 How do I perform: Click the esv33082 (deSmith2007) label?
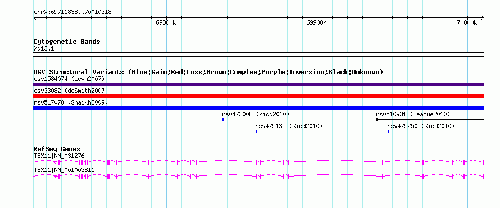click(71, 91)
